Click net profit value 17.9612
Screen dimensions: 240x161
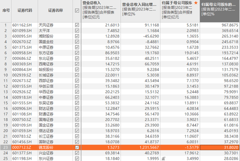tap(191, 153)
